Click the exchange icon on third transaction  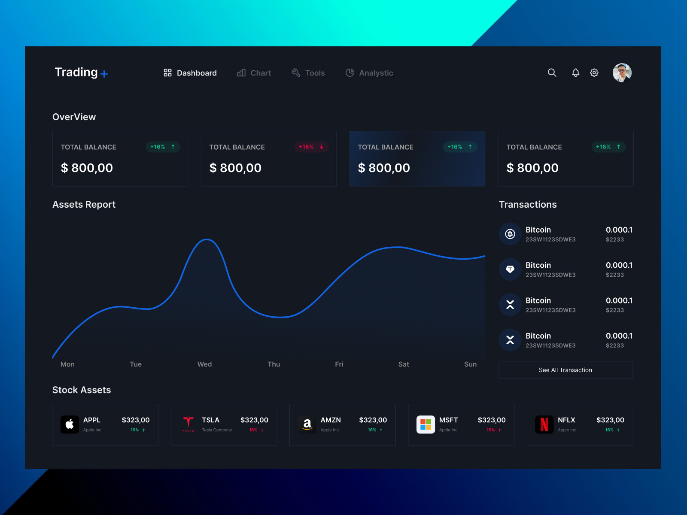click(510, 305)
